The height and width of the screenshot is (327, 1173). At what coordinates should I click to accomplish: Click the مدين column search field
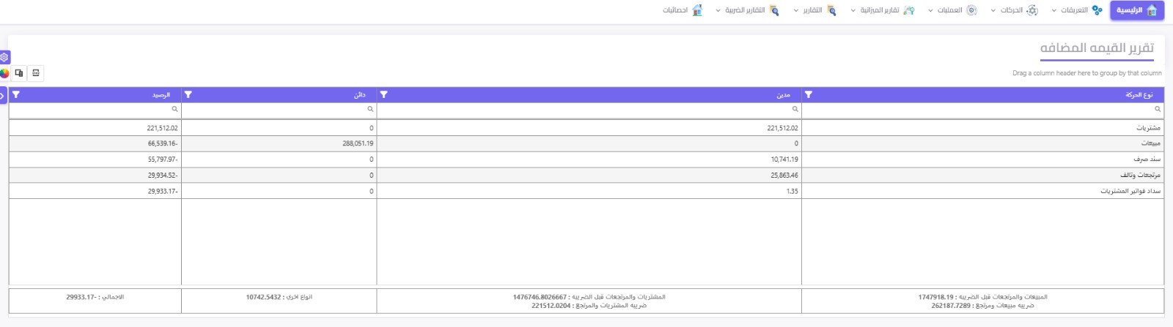pos(589,109)
